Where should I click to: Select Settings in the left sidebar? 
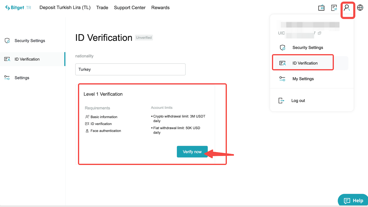point(22,77)
